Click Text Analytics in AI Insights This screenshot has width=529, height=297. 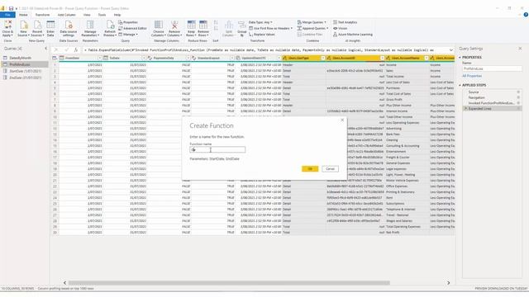[346, 22]
